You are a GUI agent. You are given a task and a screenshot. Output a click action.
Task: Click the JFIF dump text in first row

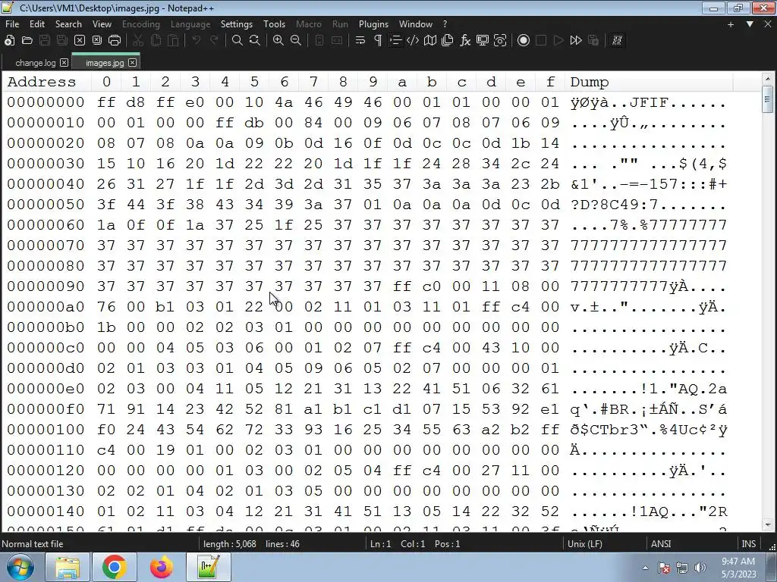(649, 102)
